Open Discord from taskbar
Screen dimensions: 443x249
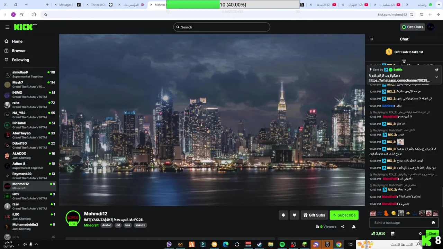pos(316,245)
